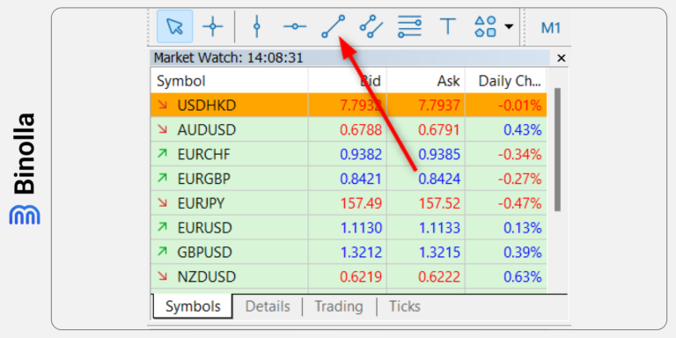The image size is (676, 338).
Task: Click EURUSD bid 1.1130
Action: click(361, 228)
